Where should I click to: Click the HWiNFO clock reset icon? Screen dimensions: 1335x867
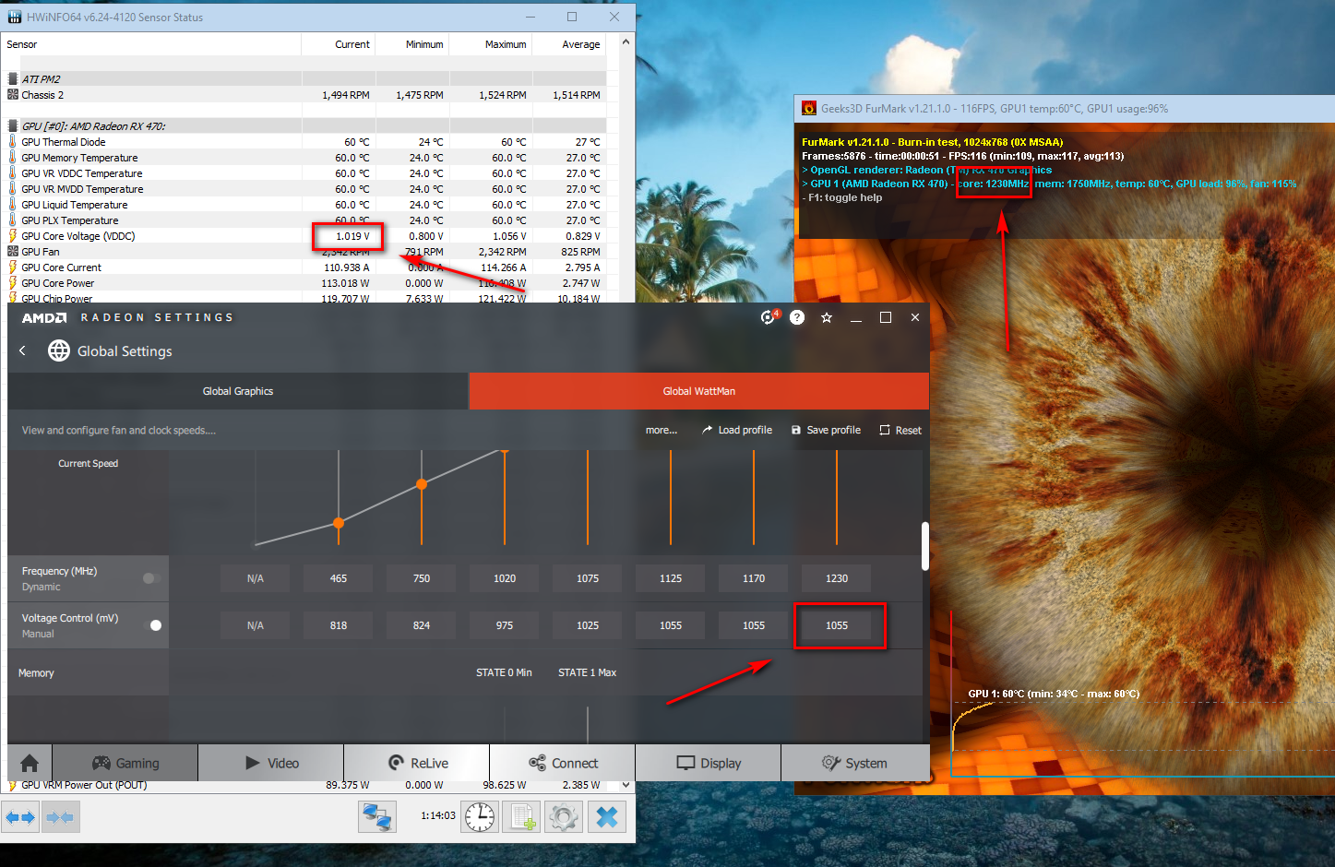click(x=479, y=816)
